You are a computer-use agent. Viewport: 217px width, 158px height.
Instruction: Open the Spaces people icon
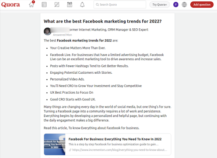70,5
